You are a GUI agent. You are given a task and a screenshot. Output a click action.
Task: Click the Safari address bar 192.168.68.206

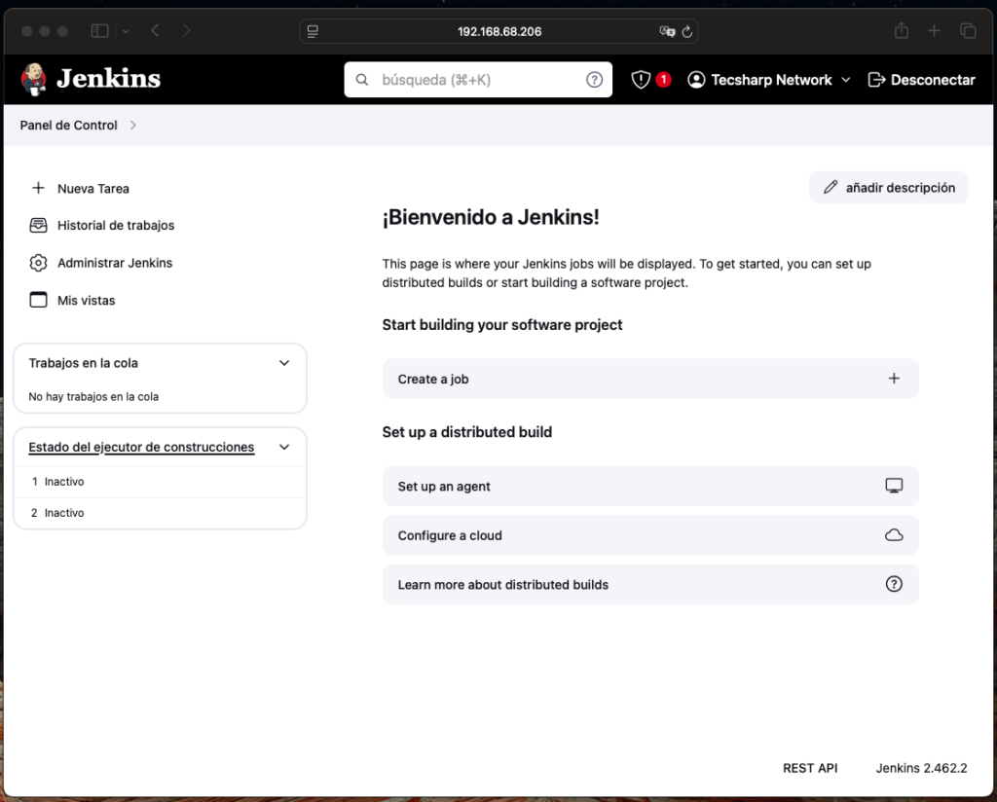point(499,31)
